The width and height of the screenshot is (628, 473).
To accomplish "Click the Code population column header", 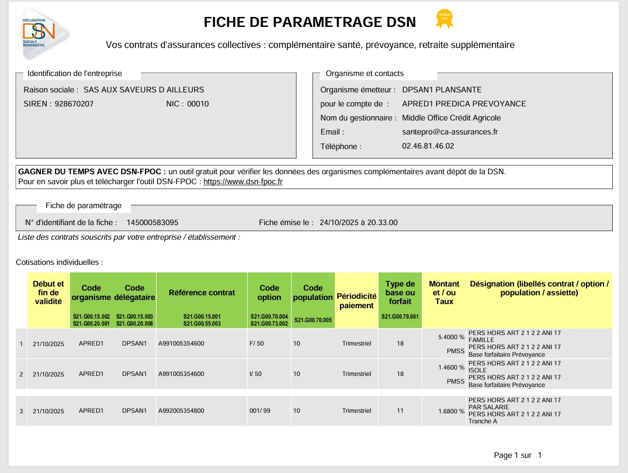I will (313, 301).
